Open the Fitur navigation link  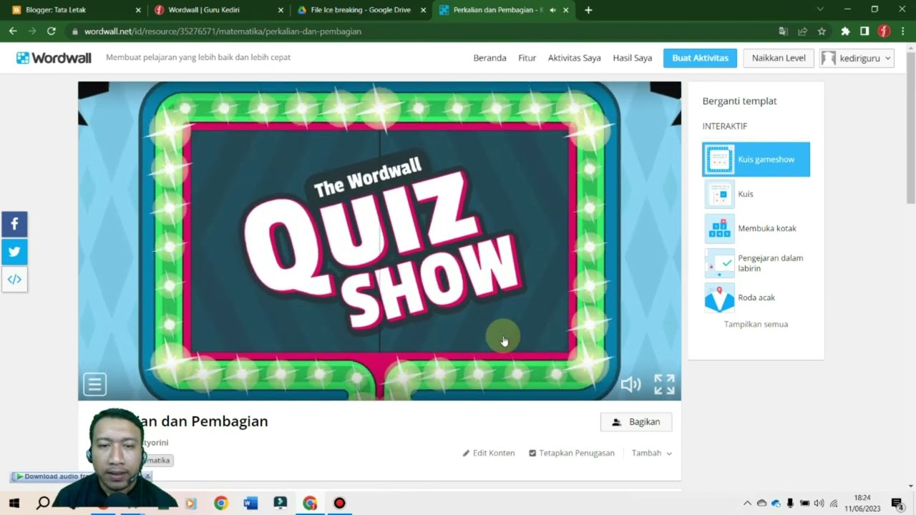(x=527, y=58)
